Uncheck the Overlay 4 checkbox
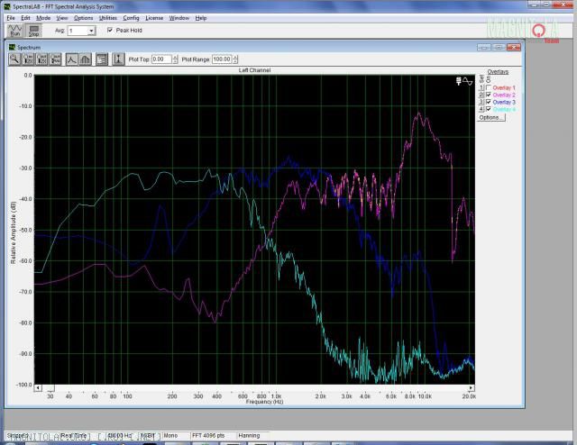This screenshot has width=577, height=445. 489,109
